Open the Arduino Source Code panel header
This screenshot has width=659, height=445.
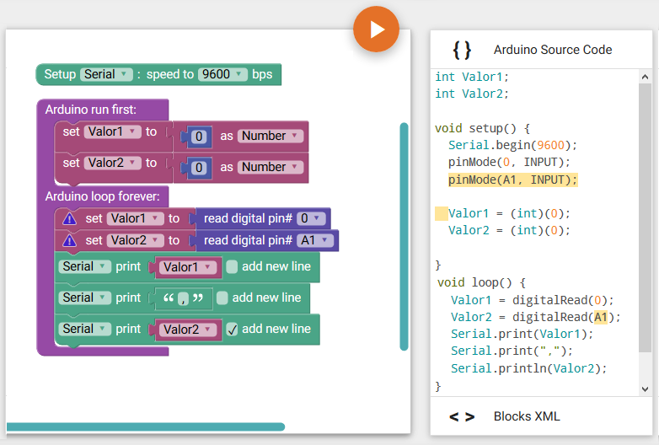pyautogui.click(x=541, y=50)
